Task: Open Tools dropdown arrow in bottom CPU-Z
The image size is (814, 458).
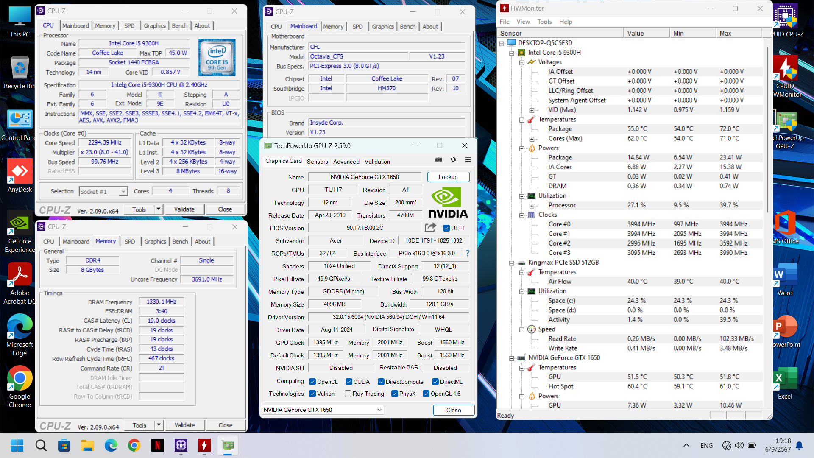Action: click(x=159, y=425)
